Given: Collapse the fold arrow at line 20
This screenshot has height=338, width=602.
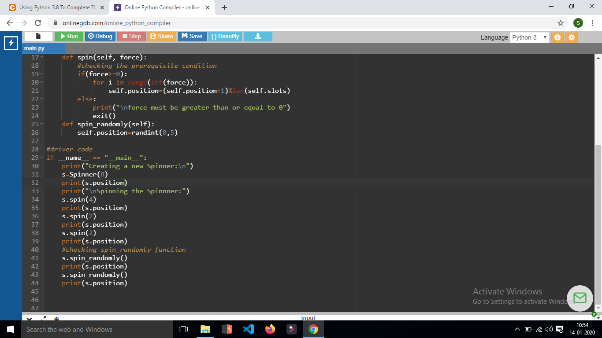Looking at the screenshot, I should click(x=42, y=83).
